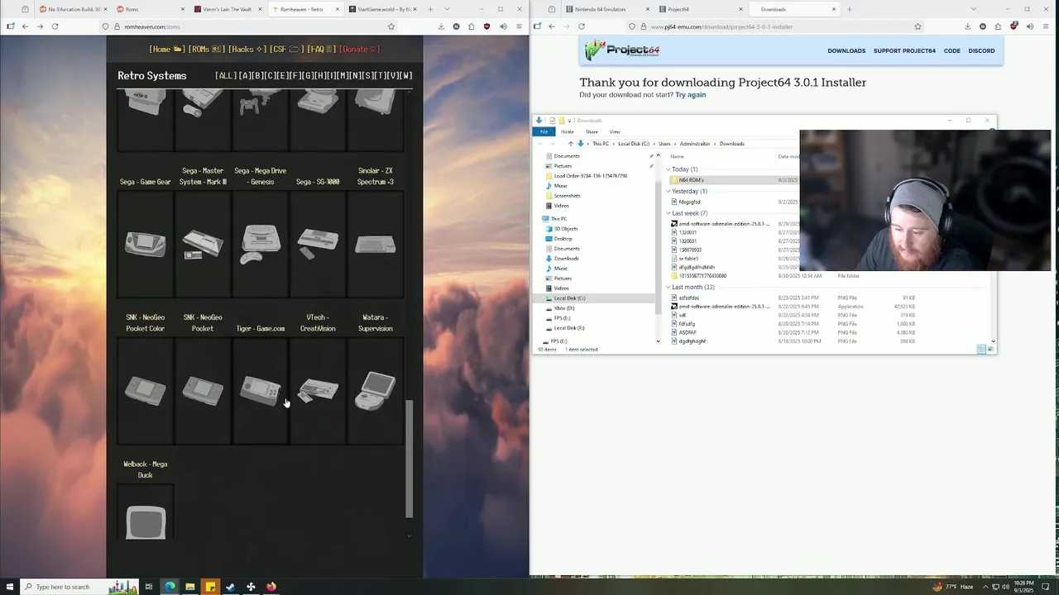1059x595 pixels.
Task: Filter retro systems by letter [A]
Action: tap(245, 76)
